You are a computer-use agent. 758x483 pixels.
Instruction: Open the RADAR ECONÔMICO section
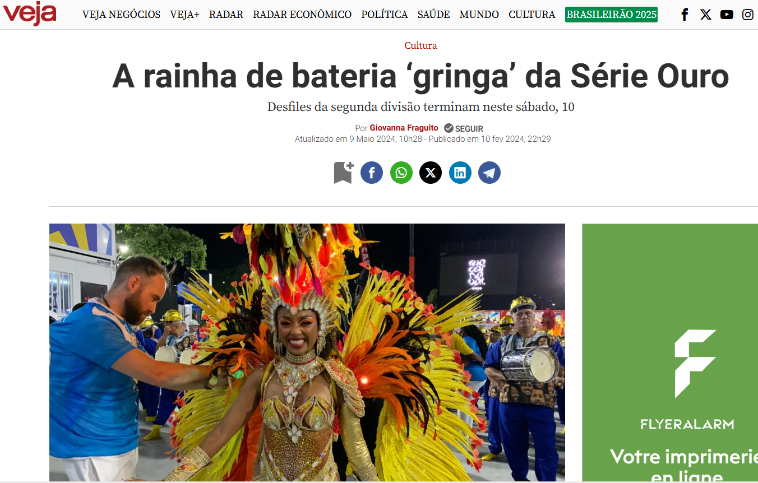pyautogui.click(x=302, y=15)
